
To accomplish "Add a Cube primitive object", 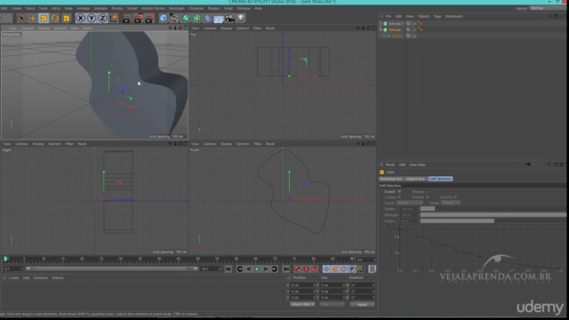I will pyautogui.click(x=164, y=18).
